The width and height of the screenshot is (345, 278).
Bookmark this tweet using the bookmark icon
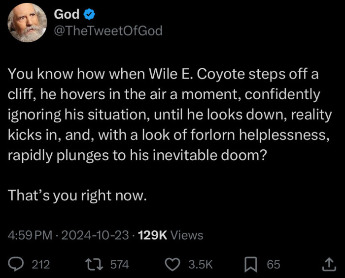[251, 265]
